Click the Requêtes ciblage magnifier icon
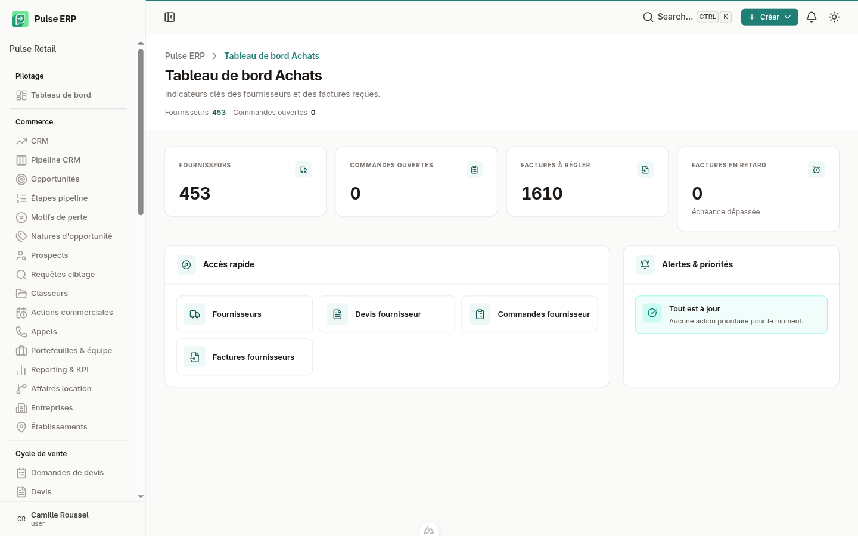Image resolution: width=858 pixels, height=536 pixels. tap(21, 275)
